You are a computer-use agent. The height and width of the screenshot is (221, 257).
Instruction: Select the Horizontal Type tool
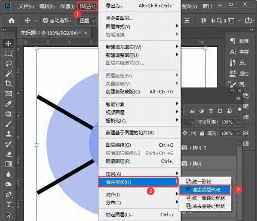point(8,204)
